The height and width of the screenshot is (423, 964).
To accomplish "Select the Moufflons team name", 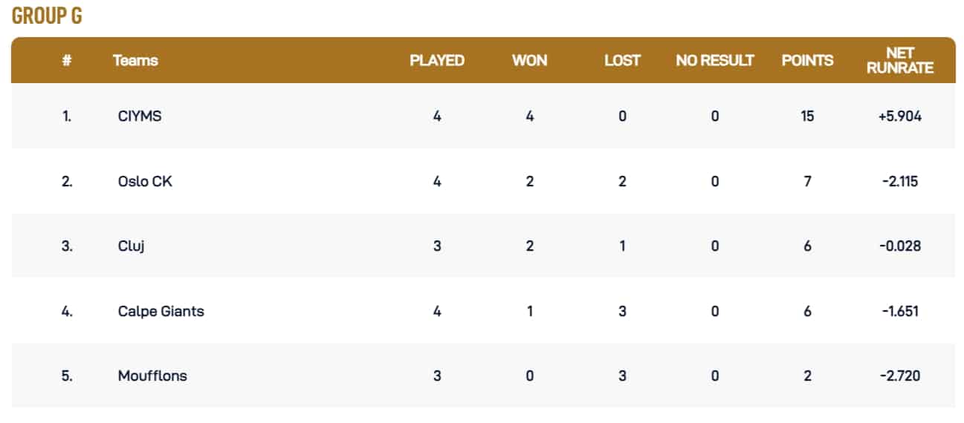I will [152, 376].
